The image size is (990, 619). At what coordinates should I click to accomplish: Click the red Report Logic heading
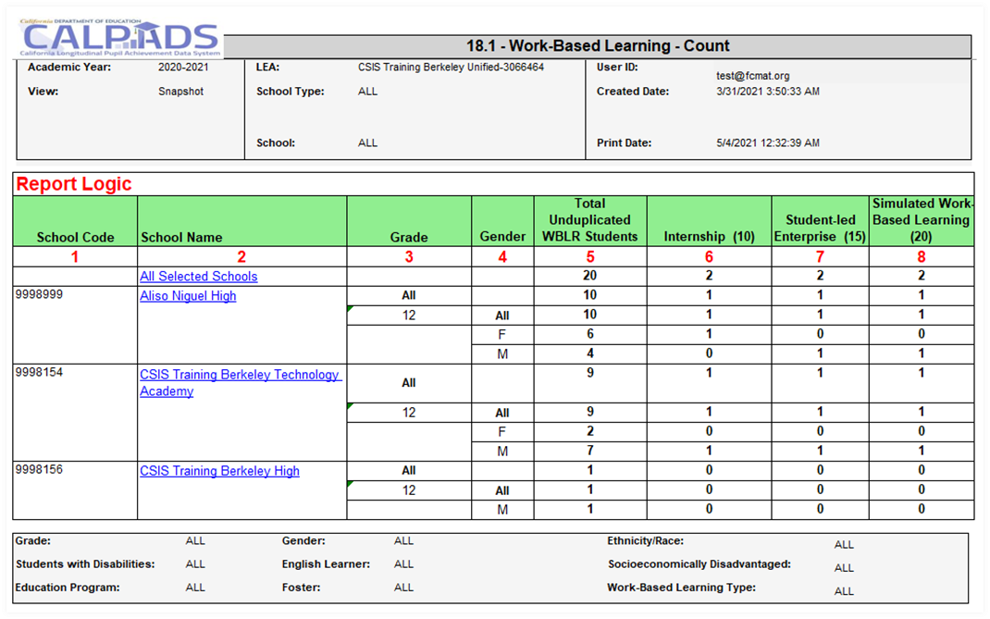[74, 184]
